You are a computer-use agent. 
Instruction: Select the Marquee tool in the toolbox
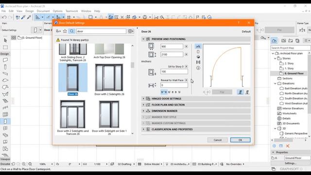pyautogui.click(x=5, y=47)
